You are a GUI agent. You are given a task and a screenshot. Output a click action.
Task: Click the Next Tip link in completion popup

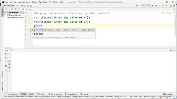click(x=72, y=37)
